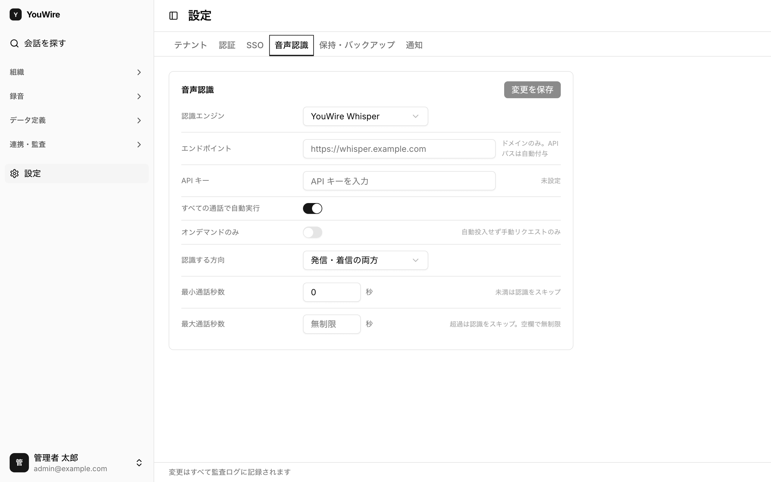Image resolution: width=771 pixels, height=482 pixels.
Task: Click the YouWire brand name
Action: [x=43, y=14]
